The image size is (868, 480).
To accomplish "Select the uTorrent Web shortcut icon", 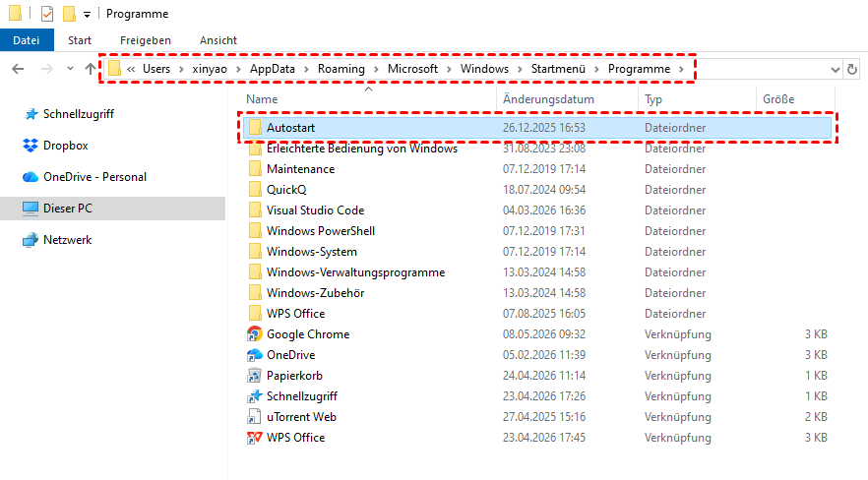I will click(x=254, y=417).
